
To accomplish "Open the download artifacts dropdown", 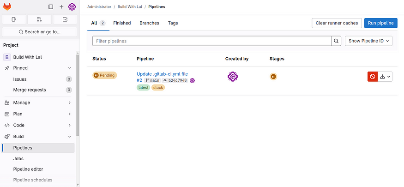I will [385, 77].
